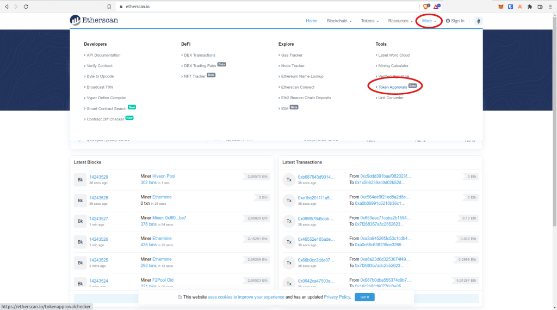Open Sign In page
Viewport: 557px width, 310px height.
coord(455,21)
